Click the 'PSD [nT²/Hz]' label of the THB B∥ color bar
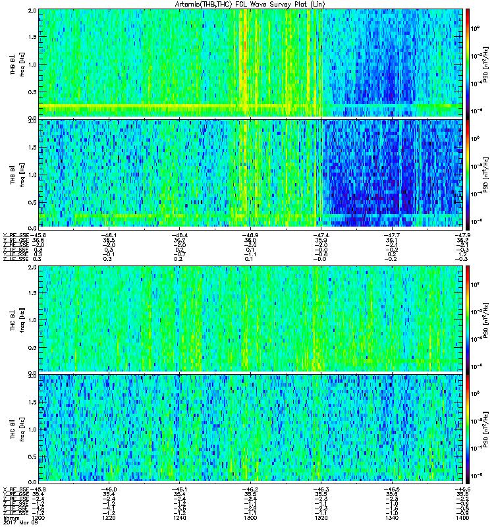The width and height of the screenshot is (494, 527). (x=485, y=175)
